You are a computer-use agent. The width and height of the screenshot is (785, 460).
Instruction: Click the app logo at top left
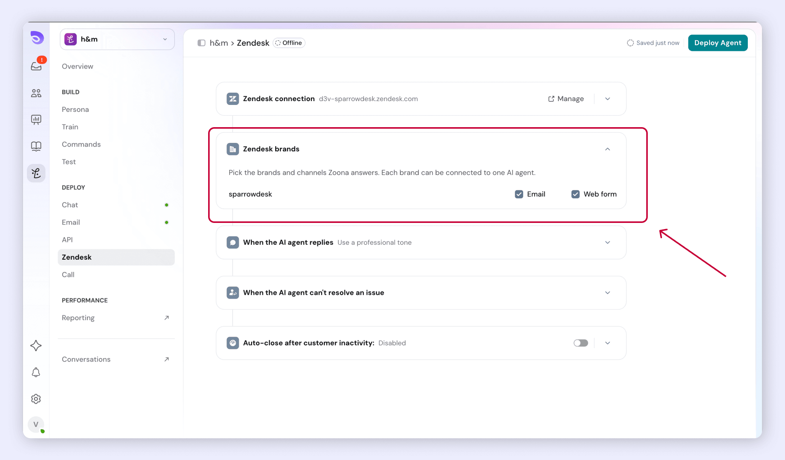pos(37,38)
